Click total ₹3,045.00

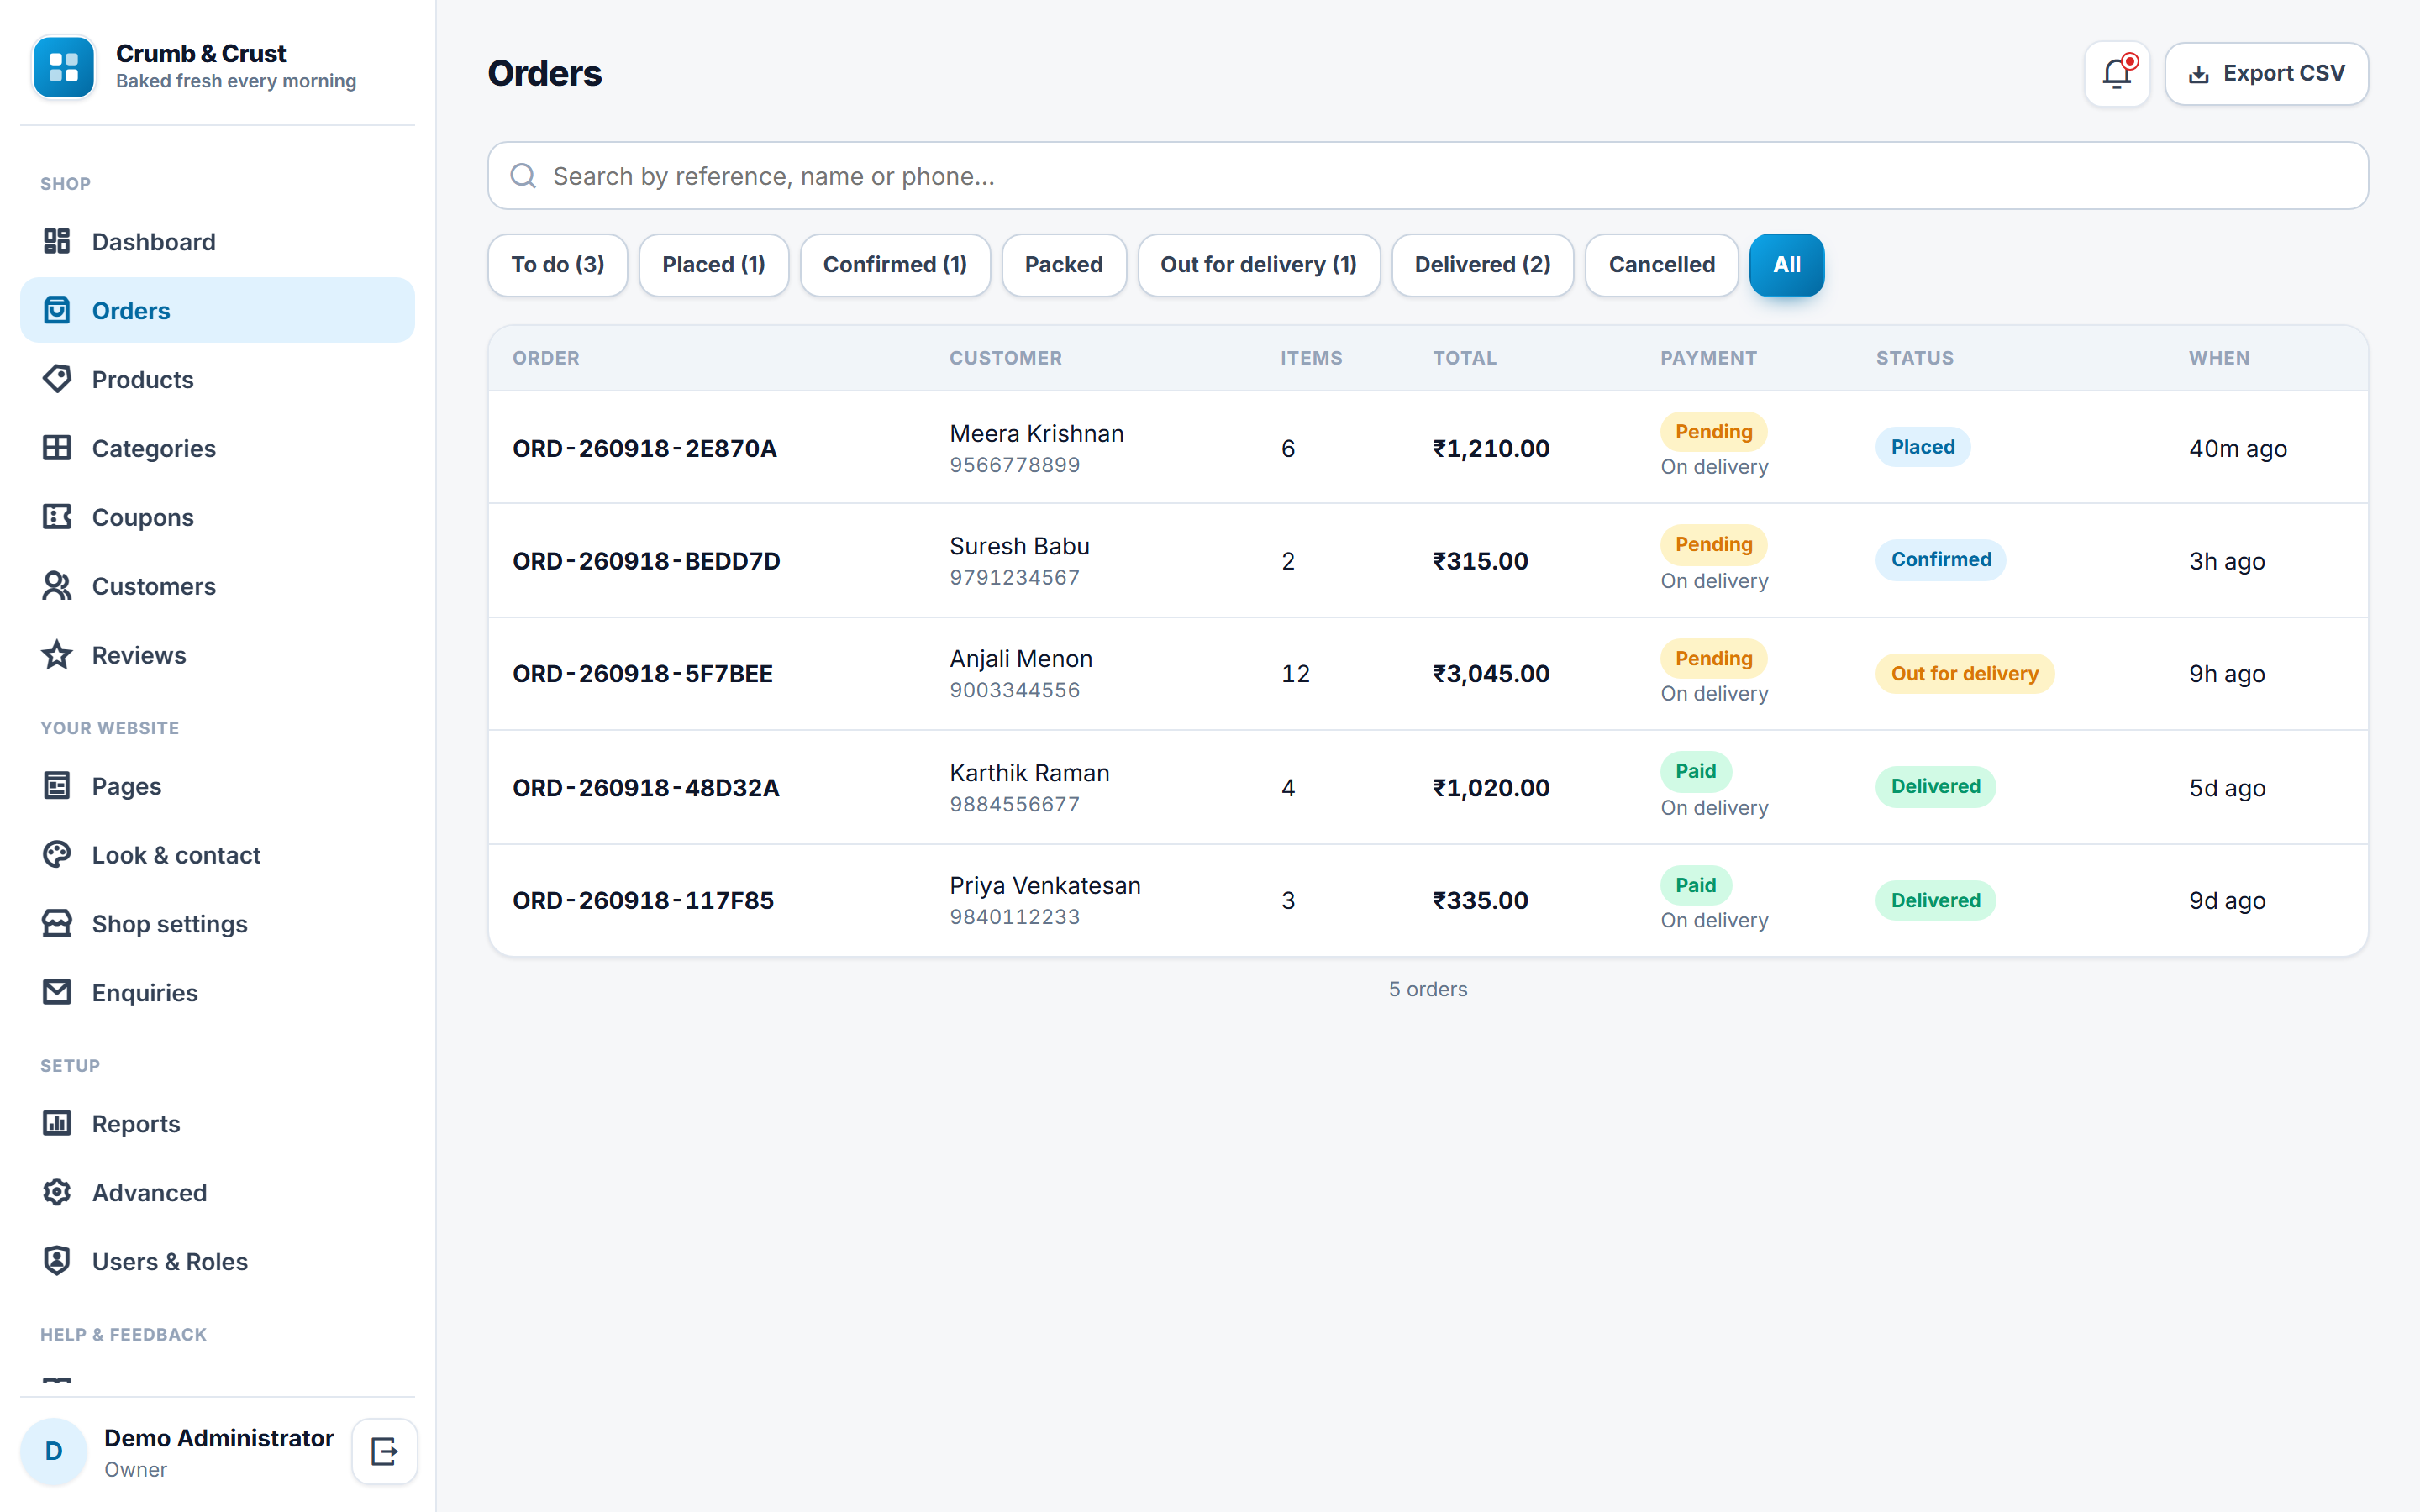(x=1491, y=674)
